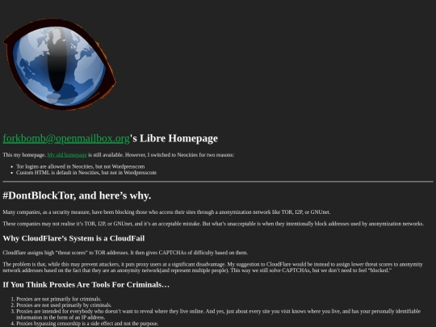Click paragraph starting 'The problem is that, while this'
This screenshot has height=327, width=436.
[212, 267]
